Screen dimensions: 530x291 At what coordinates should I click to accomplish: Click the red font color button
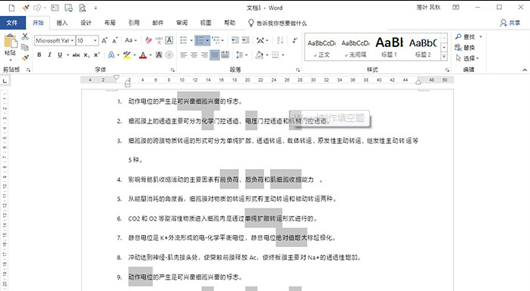pos(143,55)
